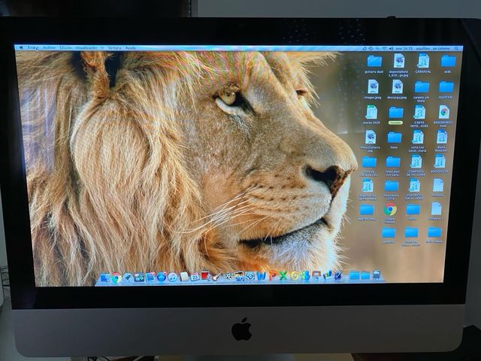The image size is (481, 361).
Task: Select the 'carpeta sin título' folder
Action: tap(422, 91)
